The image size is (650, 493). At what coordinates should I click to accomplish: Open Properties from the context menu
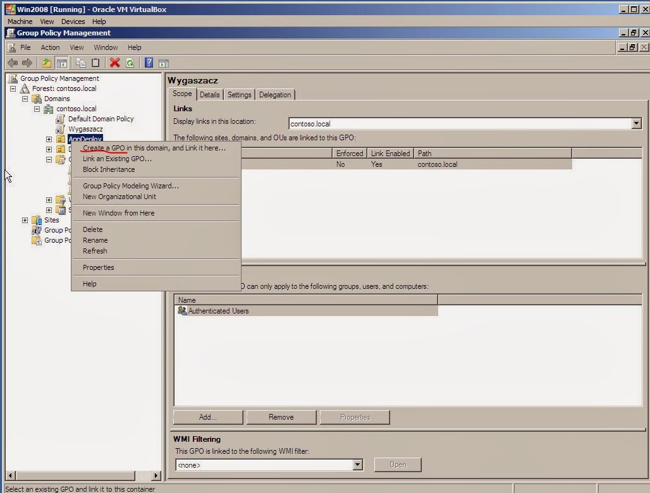(x=98, y=267)
